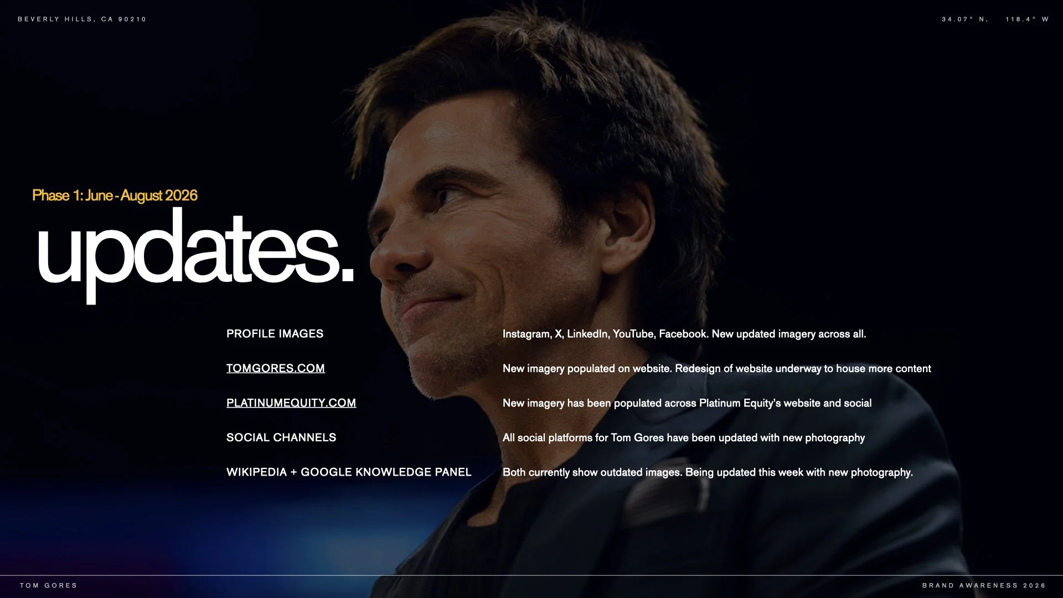This screenshot has height=598, width=1063.
Task: Click the 'BEVERLY HILLS, CA 90210' header text
Action: coord(82,19)
